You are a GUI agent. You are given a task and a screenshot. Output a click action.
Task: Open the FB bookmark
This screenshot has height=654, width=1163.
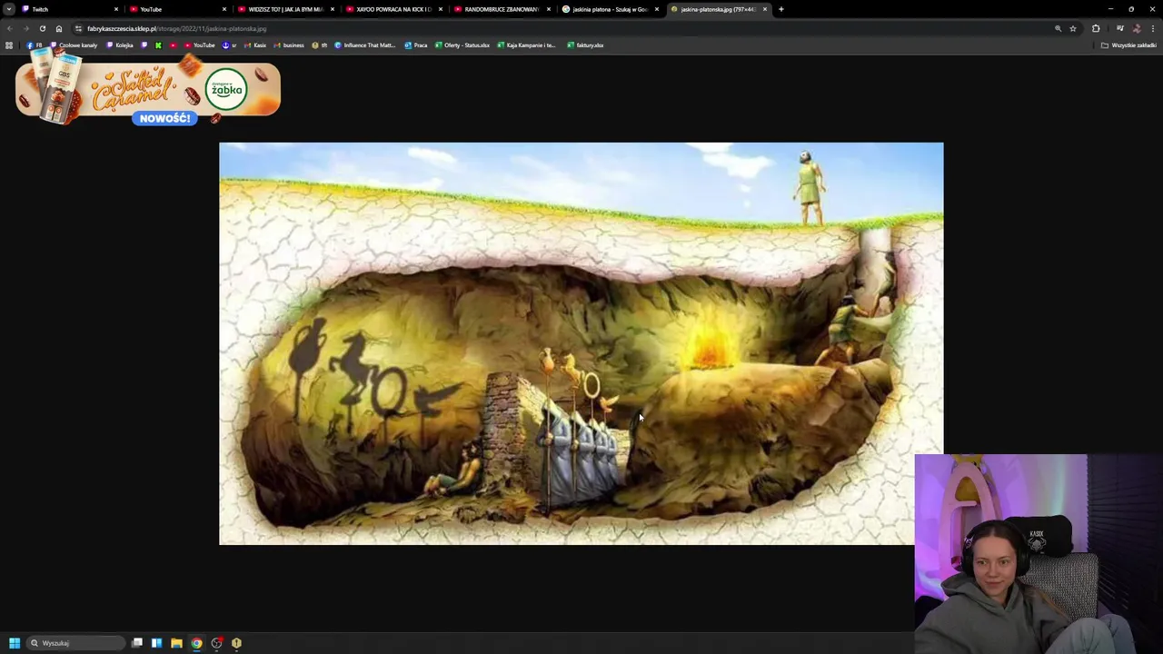(x=35, y=45)
